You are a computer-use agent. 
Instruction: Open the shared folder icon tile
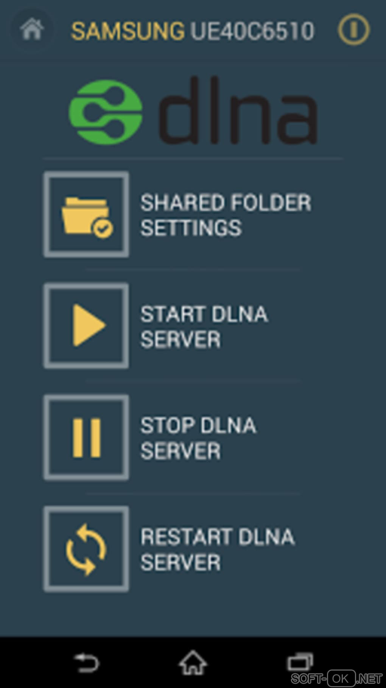[x=86, y=214]
